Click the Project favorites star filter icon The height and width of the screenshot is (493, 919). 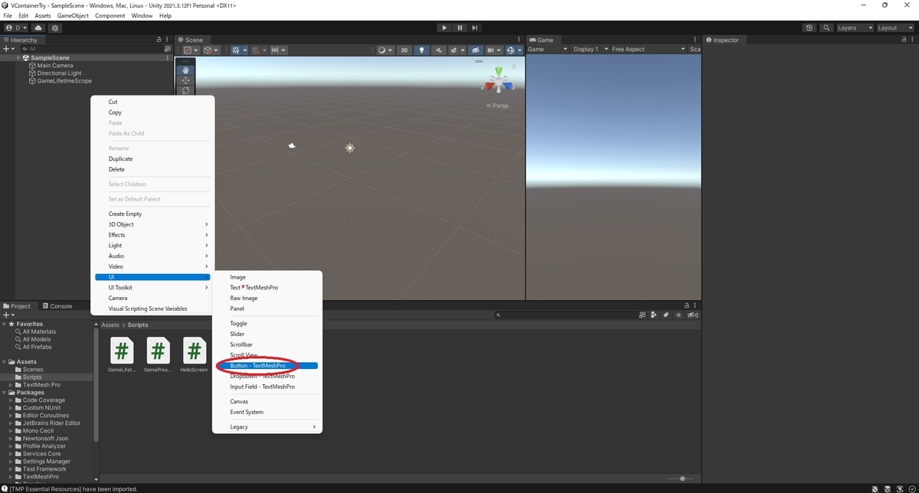click(679, 315)
